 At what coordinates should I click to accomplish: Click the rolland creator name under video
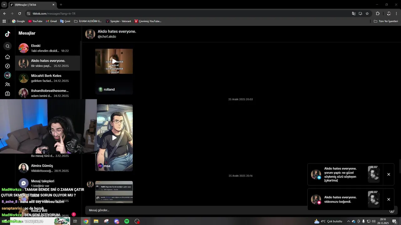(109, 89)
